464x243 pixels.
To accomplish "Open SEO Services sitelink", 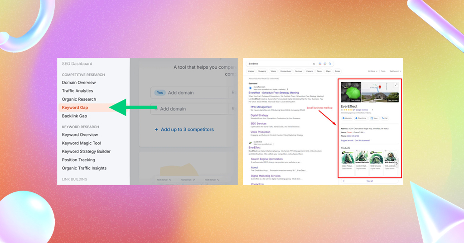I will tap(259, 124).
